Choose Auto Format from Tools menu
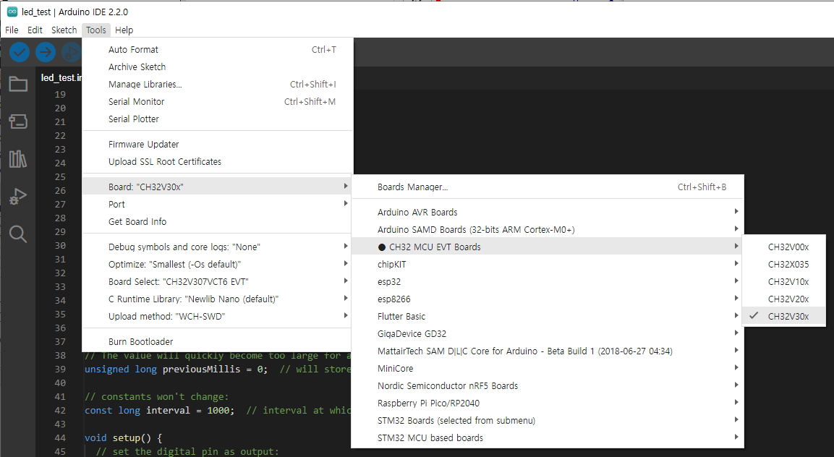 (218, 49)
